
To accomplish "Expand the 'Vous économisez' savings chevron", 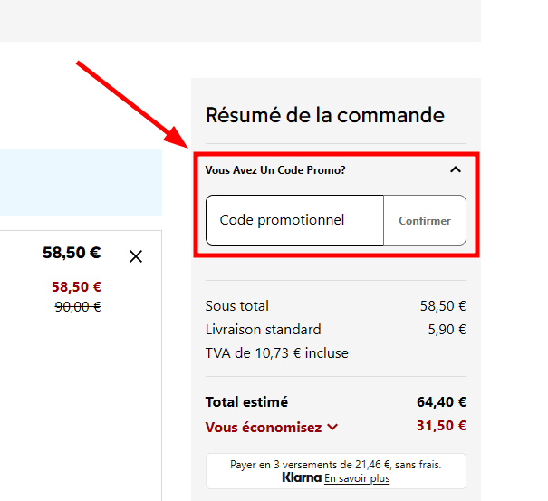I will tap(333, 427).
